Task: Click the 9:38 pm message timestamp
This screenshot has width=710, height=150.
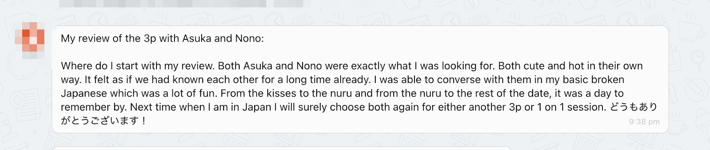Action: click(644, 122)
